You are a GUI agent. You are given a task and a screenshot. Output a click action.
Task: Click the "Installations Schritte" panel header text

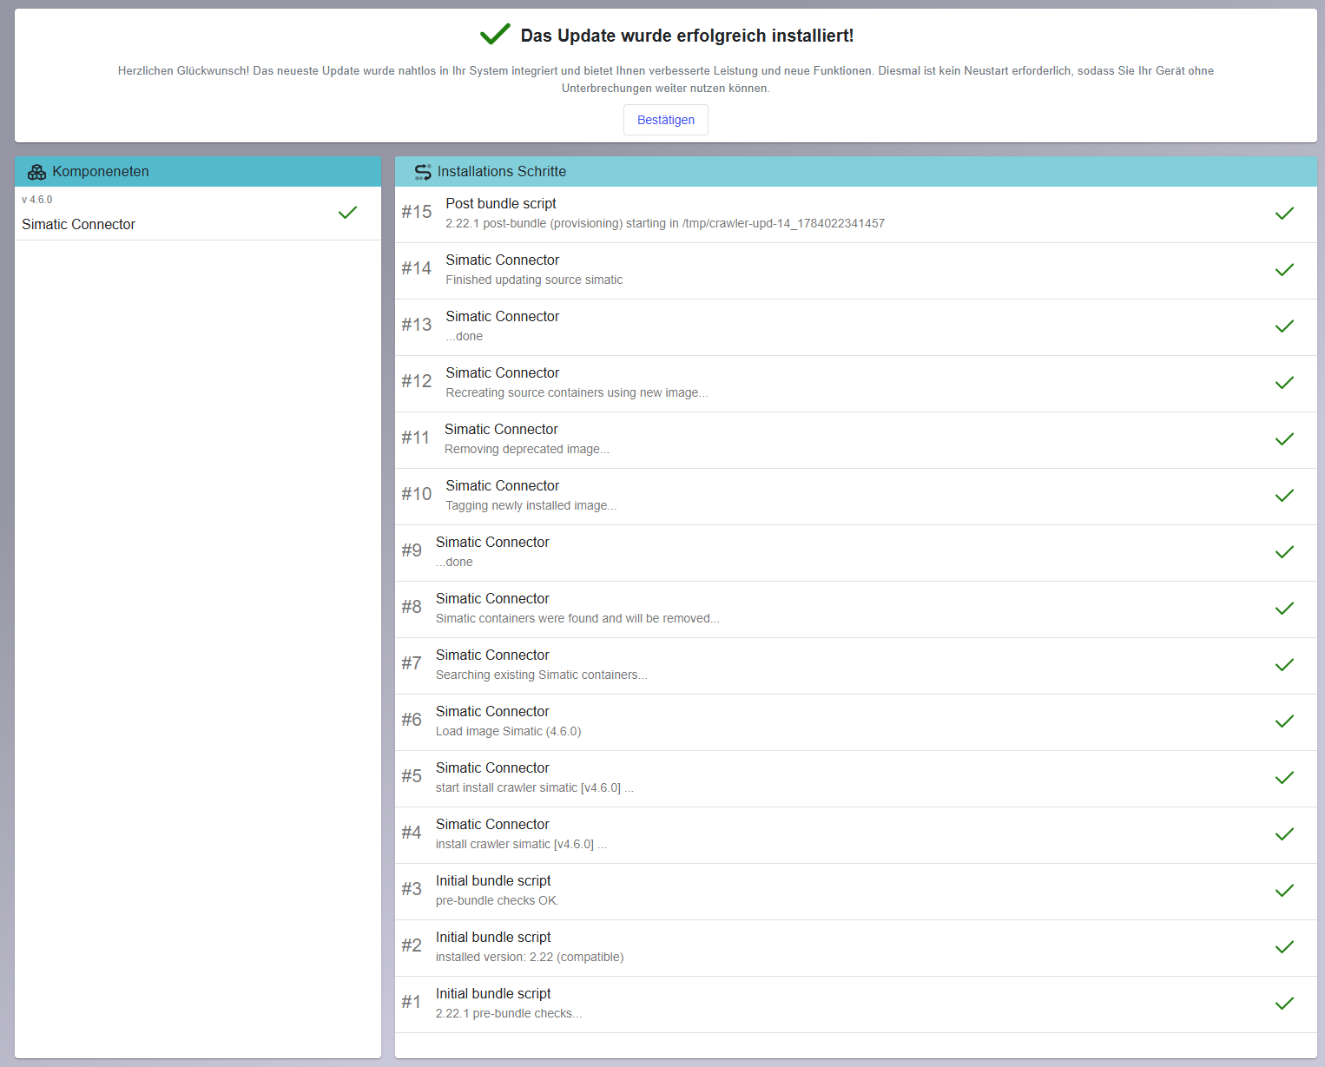(502, 172)
